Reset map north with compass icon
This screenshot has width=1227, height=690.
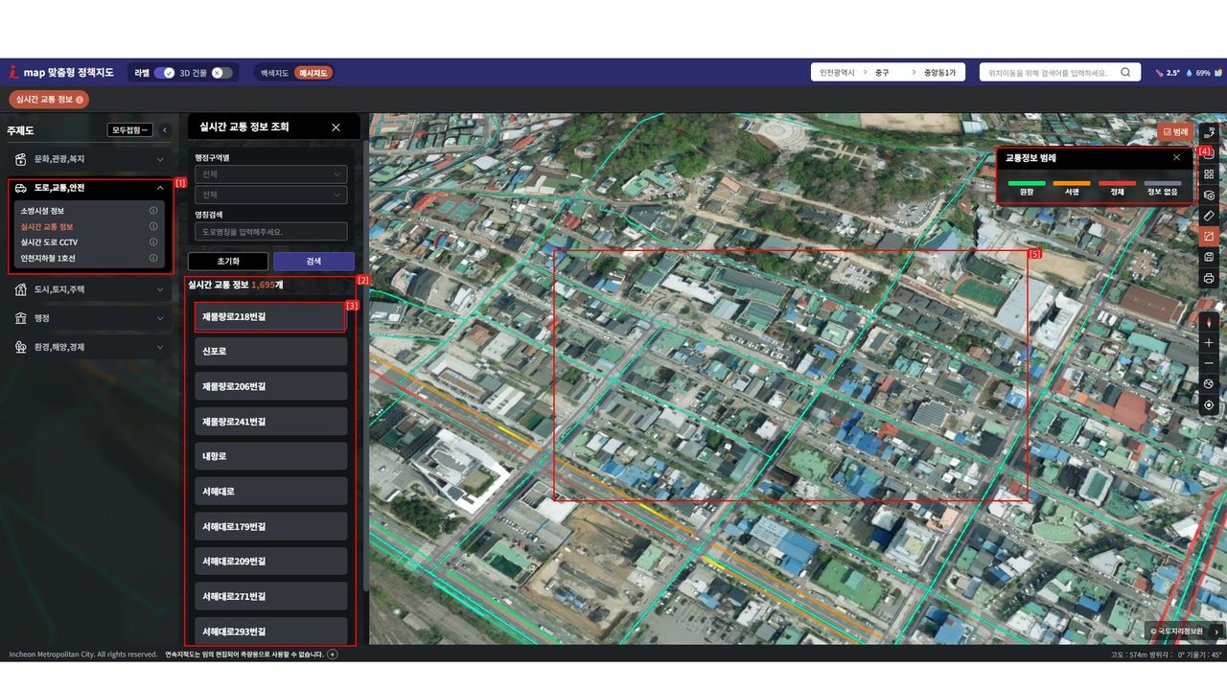point(1209,323)
